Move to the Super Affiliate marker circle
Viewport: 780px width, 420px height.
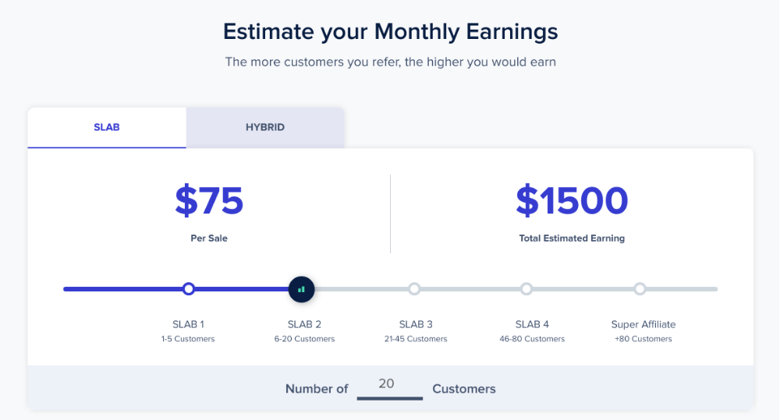(640, 289)
